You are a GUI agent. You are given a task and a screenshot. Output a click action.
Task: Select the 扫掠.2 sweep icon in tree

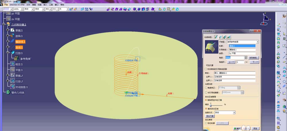pyautogui.click(x=12, y=81)
